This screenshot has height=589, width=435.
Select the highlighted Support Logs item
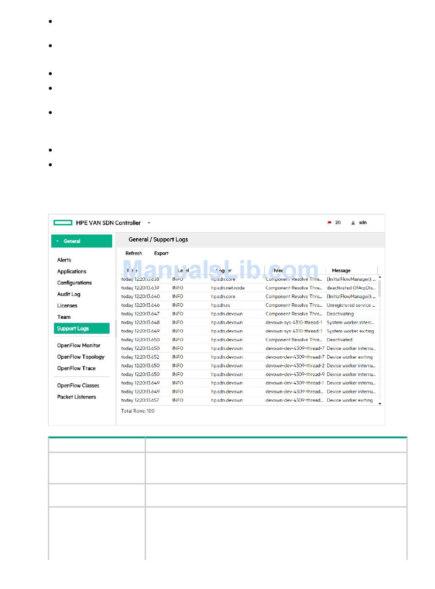coord(82,328)
